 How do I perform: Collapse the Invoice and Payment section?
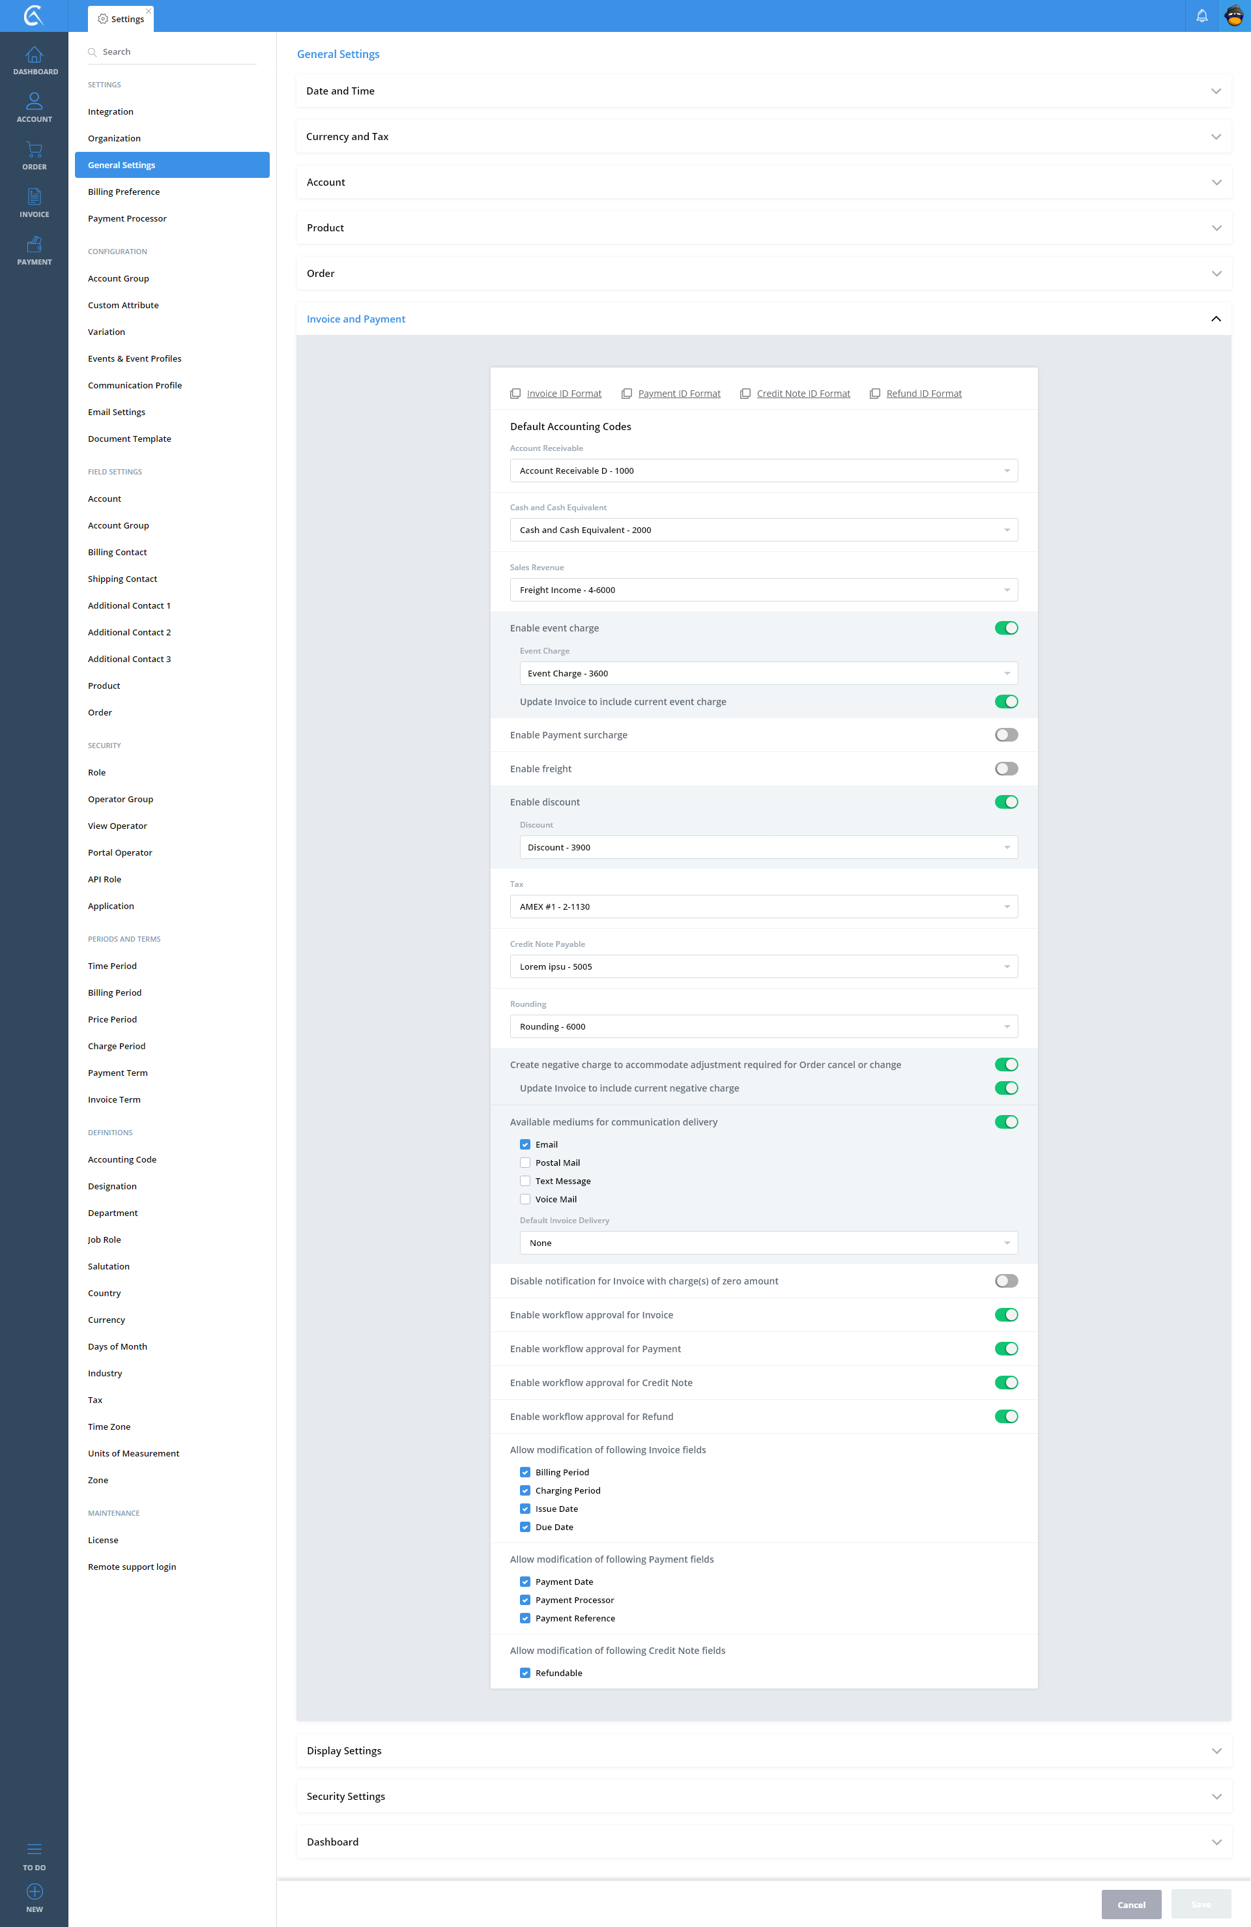tap(1215, 319)
